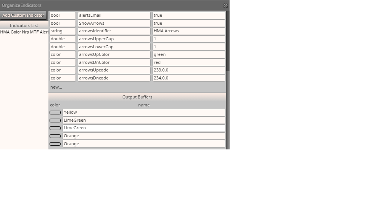This screenshot has height=211, width=384.
Task: Click the Add Custom Indicator button
Action: click(23, 15)
